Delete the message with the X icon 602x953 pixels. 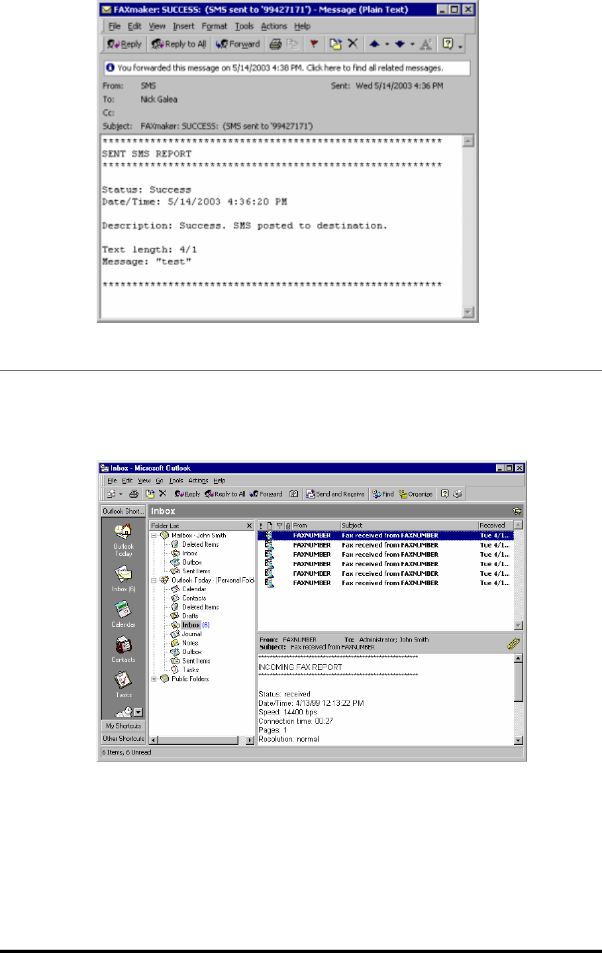tap(353, 44)
